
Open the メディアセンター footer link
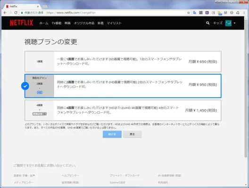[x=24, y=182]
